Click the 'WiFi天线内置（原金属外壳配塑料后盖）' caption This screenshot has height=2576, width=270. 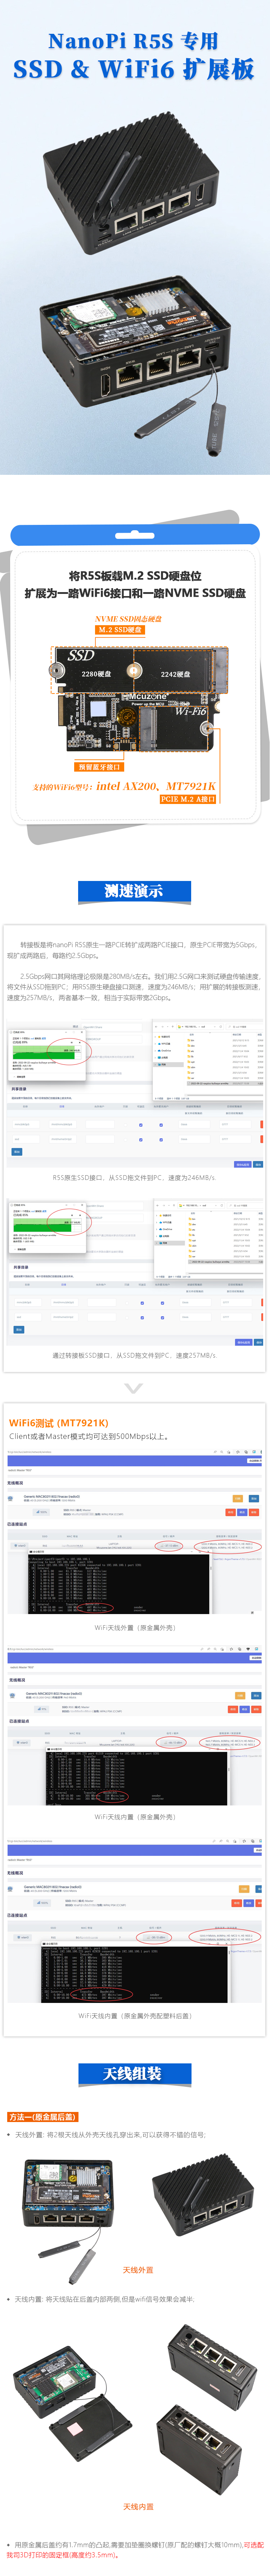click(x=135, y=2016)
